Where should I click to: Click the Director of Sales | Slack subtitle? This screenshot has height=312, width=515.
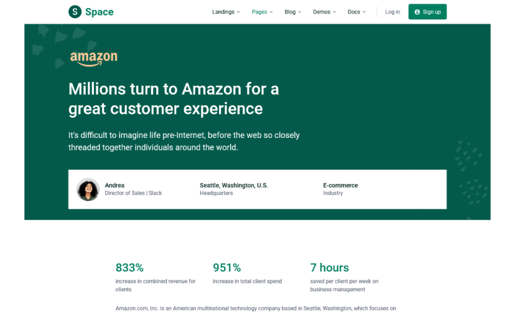point(133,193)
